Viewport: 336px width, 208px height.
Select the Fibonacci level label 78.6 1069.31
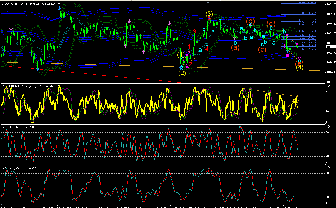tap(308, 35)
